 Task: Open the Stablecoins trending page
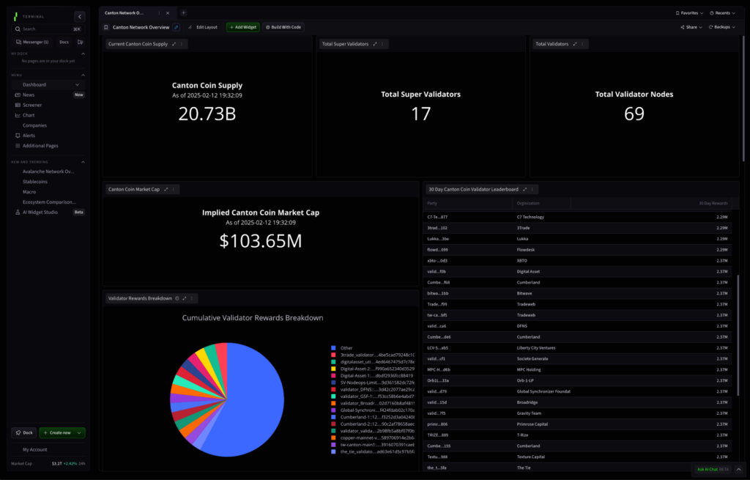(35, 182)
